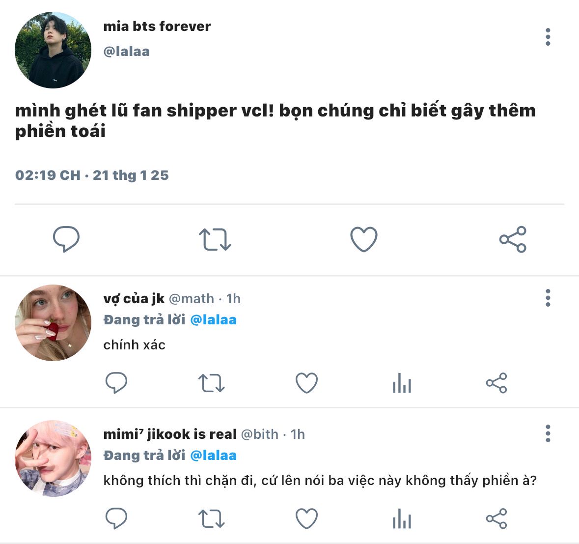Share the reply from @bith

click(496, 518)
